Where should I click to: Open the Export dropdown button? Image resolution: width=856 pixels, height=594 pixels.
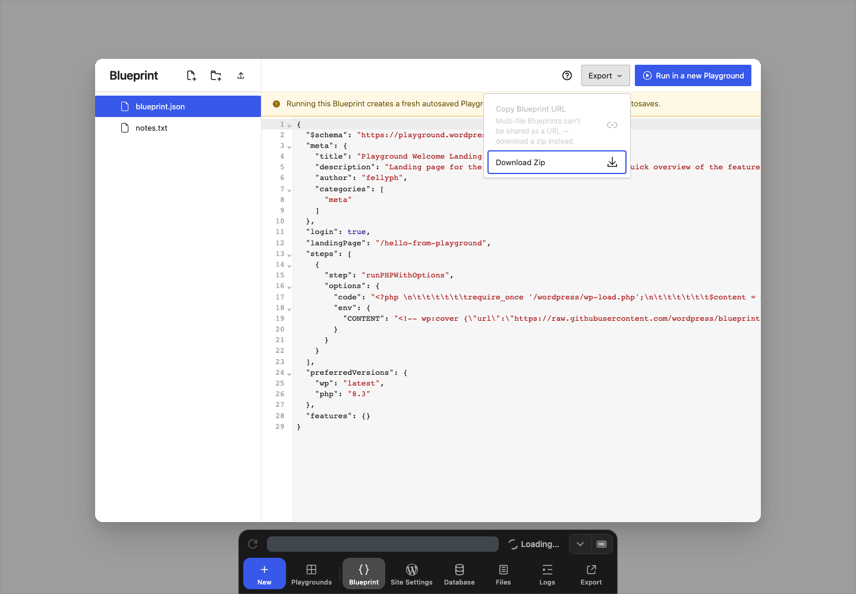[x=605, y=75]
